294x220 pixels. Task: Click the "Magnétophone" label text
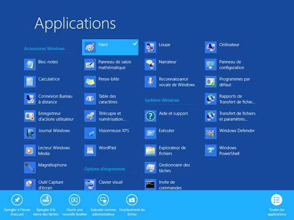coord(52,165)
